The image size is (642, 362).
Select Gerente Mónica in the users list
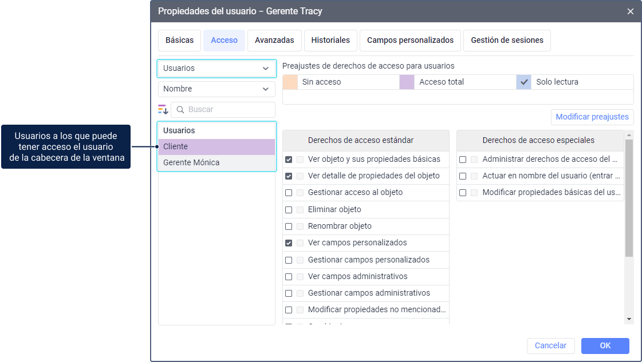click(191, 163)
